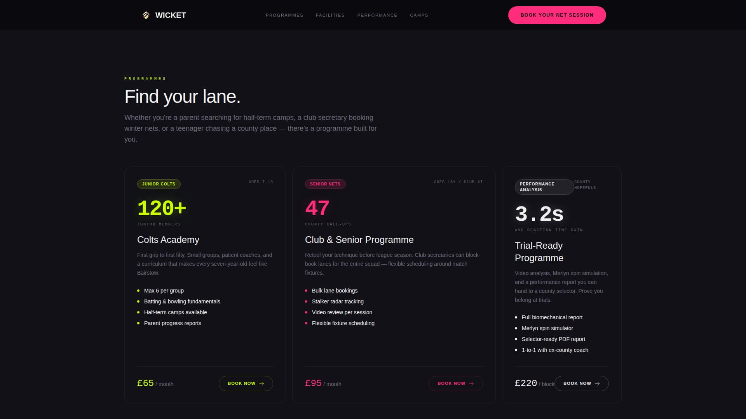Click the 120+ junior members figure
Screen dimensions: 746x419
point(162,208)
